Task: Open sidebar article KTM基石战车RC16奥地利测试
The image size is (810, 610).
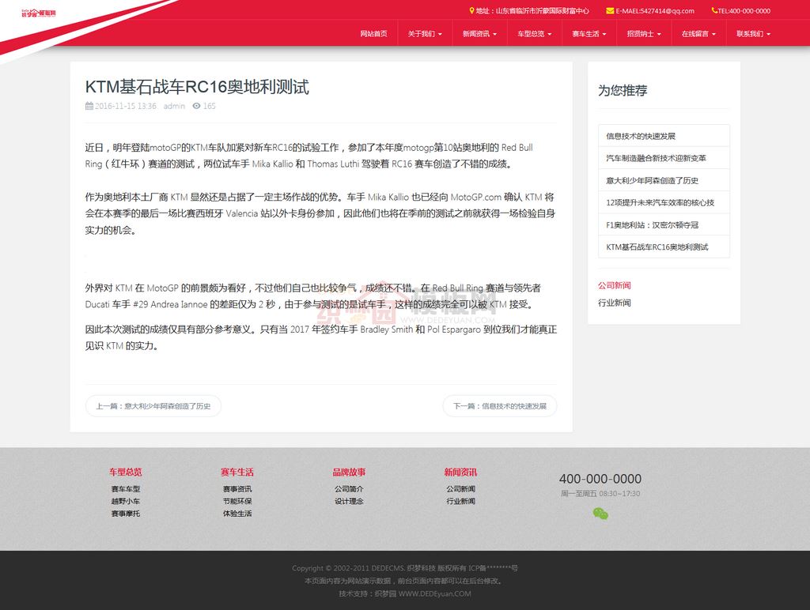Action: tap(664, 247)
